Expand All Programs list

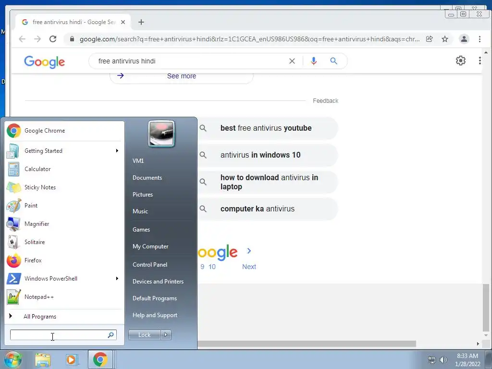[64, 317]
